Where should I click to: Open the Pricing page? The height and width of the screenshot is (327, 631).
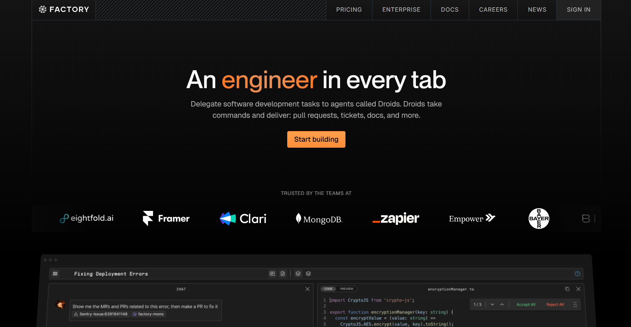click(x=349, y=10)
